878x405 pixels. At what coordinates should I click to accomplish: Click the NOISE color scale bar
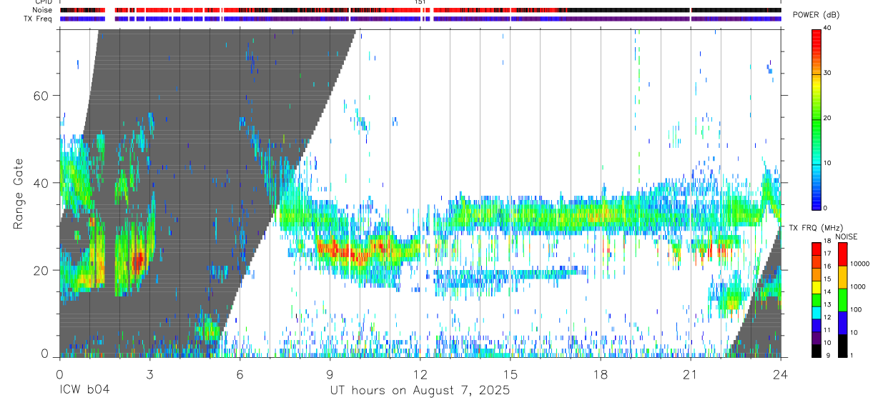(x=842, y=299)
